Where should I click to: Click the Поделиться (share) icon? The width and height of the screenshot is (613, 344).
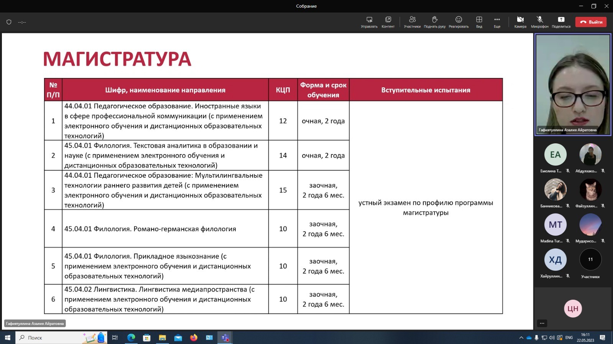pos(561,22)
